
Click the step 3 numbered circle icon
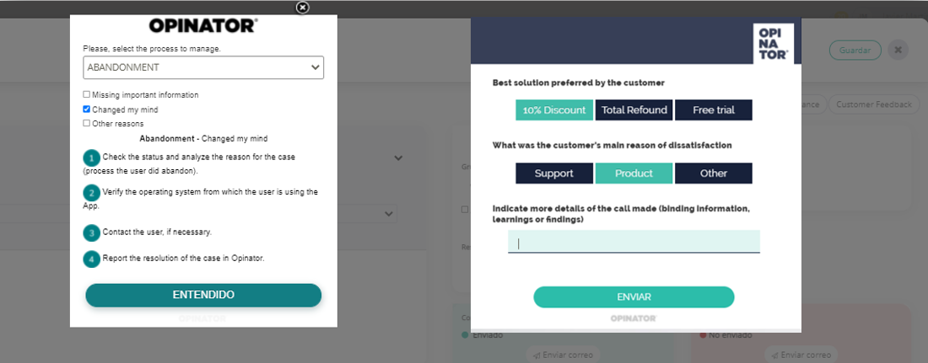(92, 233)
